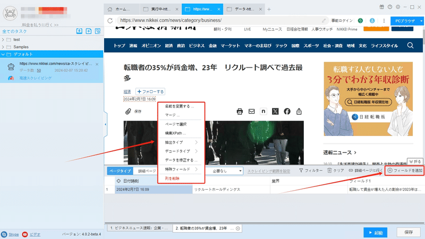This screenshot has width=425, height=239.
Task: Select page tab 1. ビジネスニュース速報
Action: (x=139, y=228)
